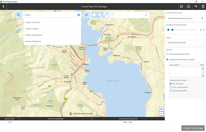Select Save tile package locally
The image size is (206, 132).
coord(167,54)
